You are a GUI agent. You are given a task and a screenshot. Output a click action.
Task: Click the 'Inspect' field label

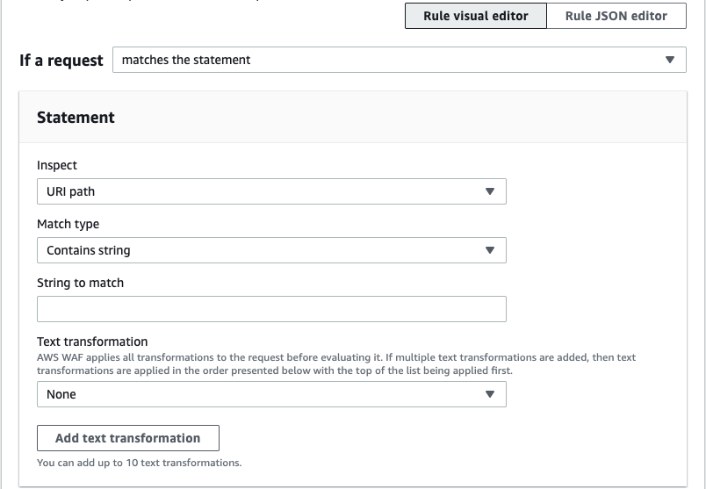click(x=57, y=165)
